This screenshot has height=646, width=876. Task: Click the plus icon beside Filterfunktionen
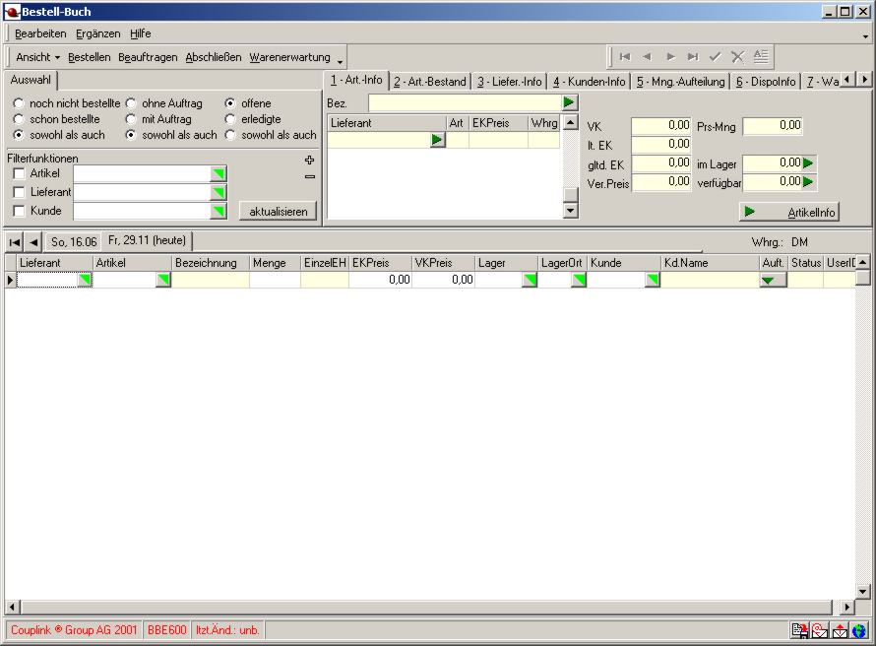pos(309,160)
